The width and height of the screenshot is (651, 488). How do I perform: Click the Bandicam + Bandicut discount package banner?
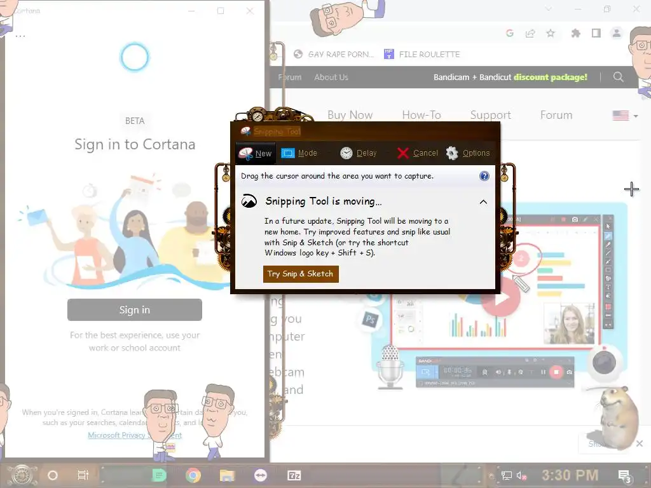pyautogui.click(x=511, y=77)
